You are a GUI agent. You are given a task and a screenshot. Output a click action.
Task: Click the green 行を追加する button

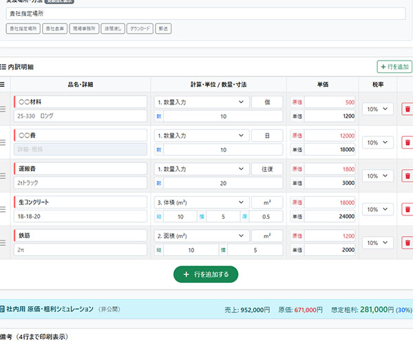pyautogui.click(x=206, y=275)
